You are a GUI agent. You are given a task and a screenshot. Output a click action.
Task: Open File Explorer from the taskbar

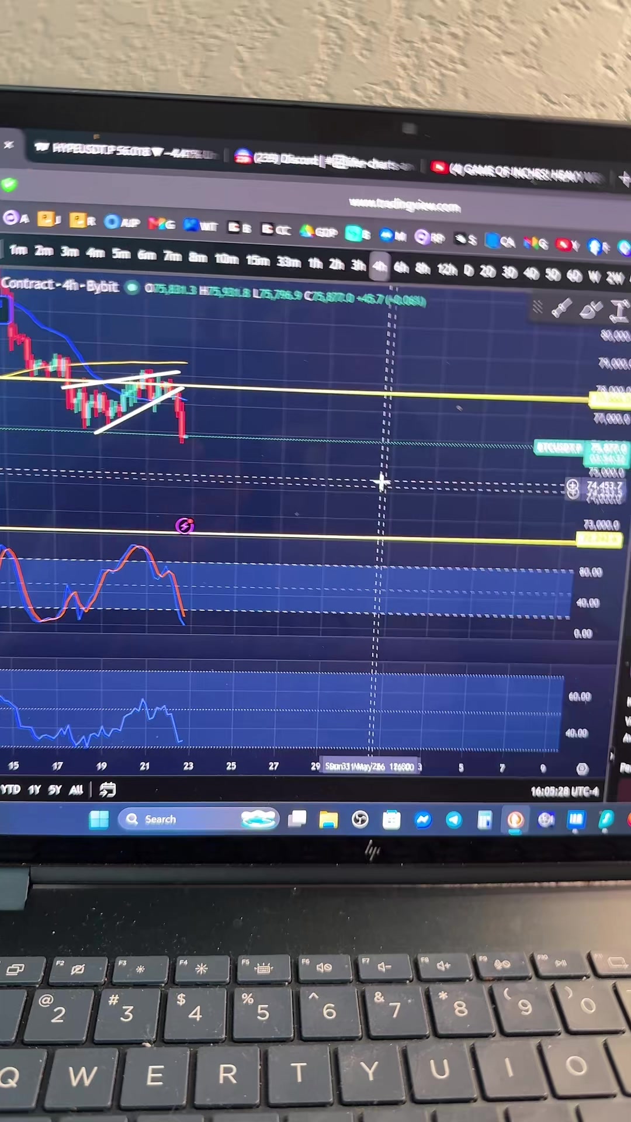point(328,820)
